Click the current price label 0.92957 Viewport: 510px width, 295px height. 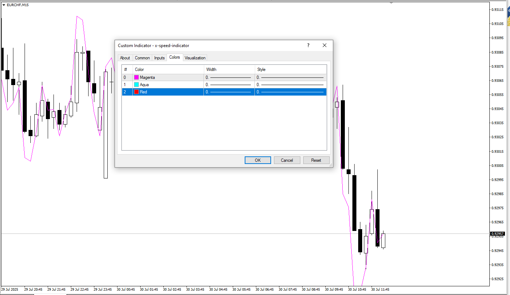click(497, 234)
